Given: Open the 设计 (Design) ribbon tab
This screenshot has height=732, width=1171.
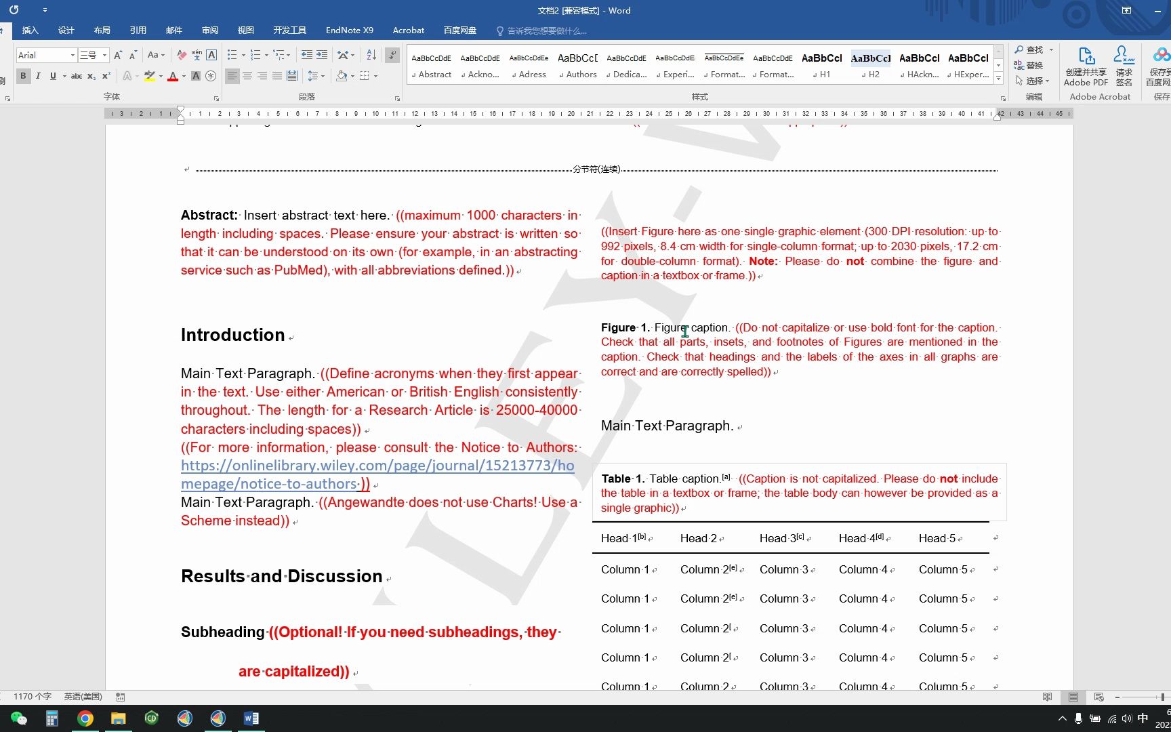Looking at the screenshot, I should (66, 30).
